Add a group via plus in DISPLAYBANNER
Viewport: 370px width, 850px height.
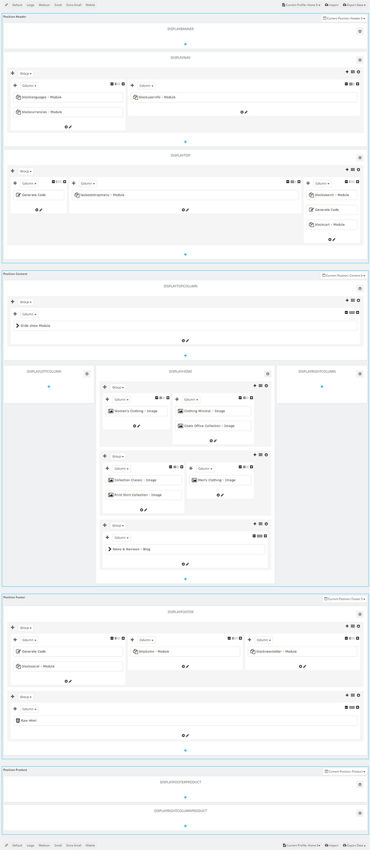tap(185, 44)
